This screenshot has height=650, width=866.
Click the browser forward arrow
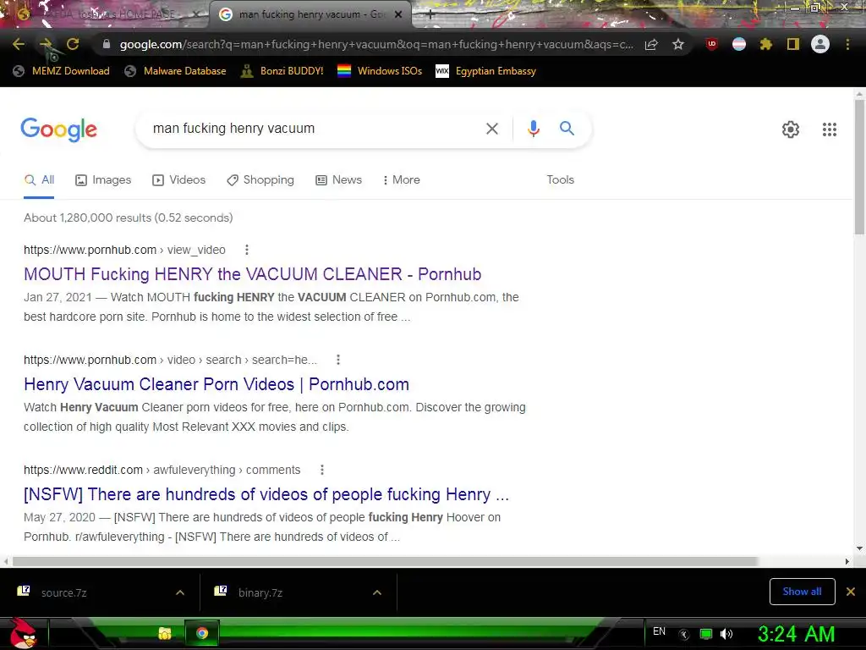(x=46, y=44)
